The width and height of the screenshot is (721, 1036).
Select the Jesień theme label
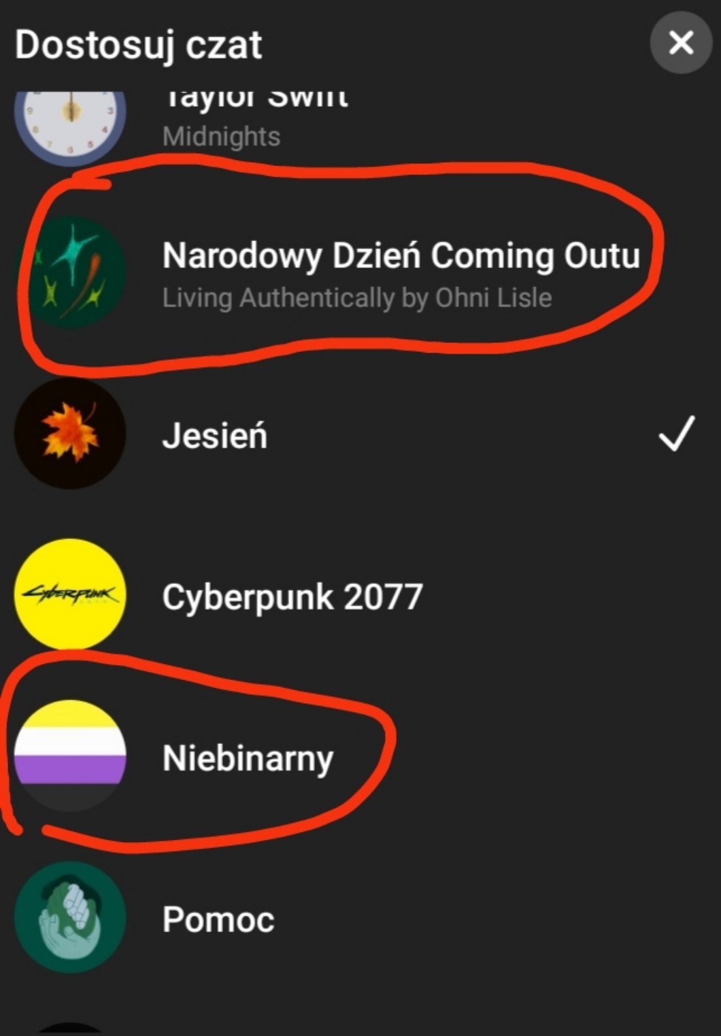[x=215, y=436]
